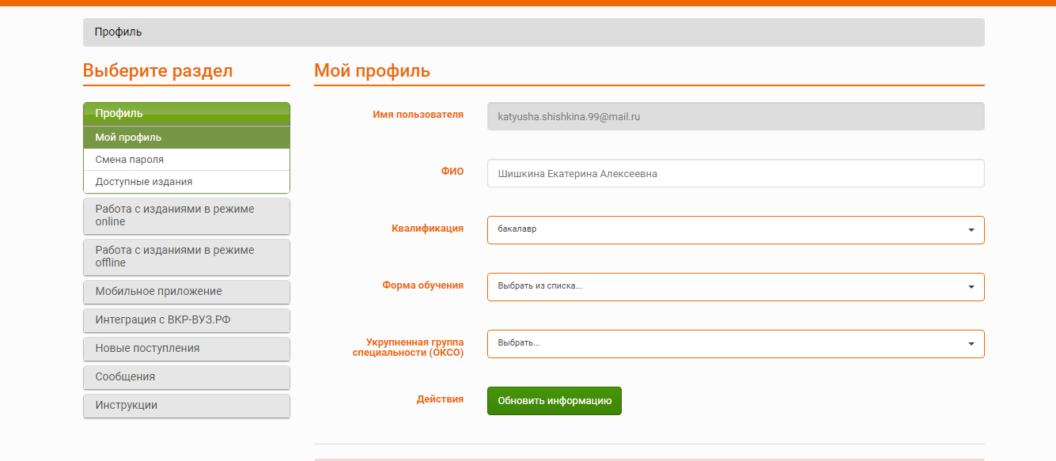The image size is (1056, 461).
Task: Click the Имя пользователя email field
Action: click(735, 116)
